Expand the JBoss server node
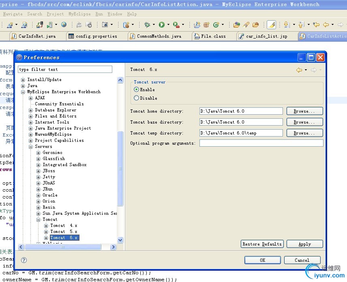347x282 pixels. [x=38, y=171]
